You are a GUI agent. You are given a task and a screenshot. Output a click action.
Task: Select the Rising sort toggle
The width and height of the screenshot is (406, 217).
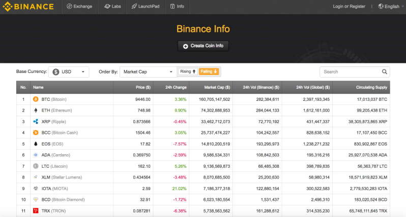[188, 71]
